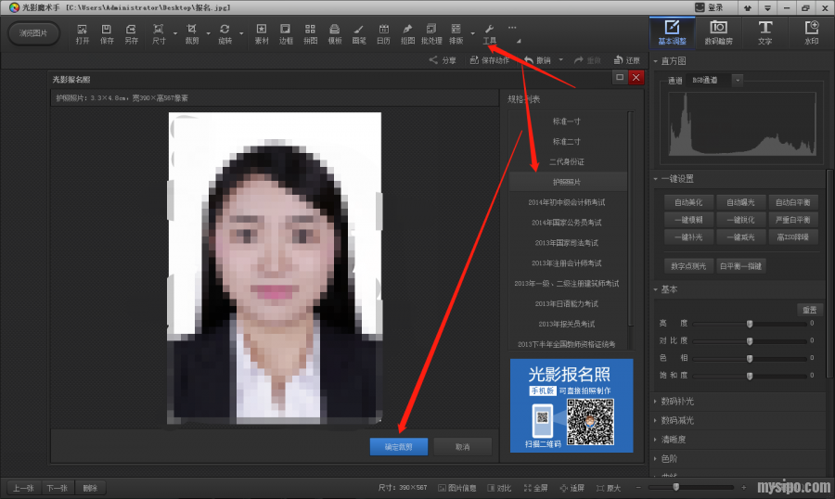Viewport: 835px width, 499px height.
Task: Click the 确定裁剪 confirm crop button
Action: [x=398, y=447]
